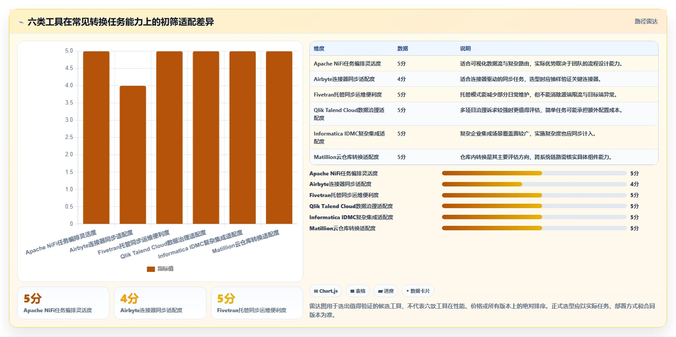
Task: Click the 4分 value beside Airbyte progress bar
Action: coord(634,184)
